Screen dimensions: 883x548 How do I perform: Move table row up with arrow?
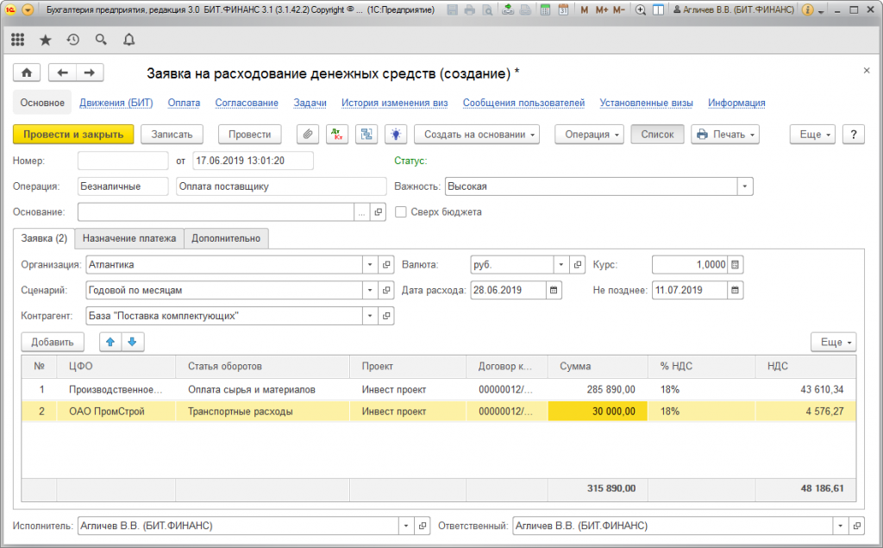110,342
